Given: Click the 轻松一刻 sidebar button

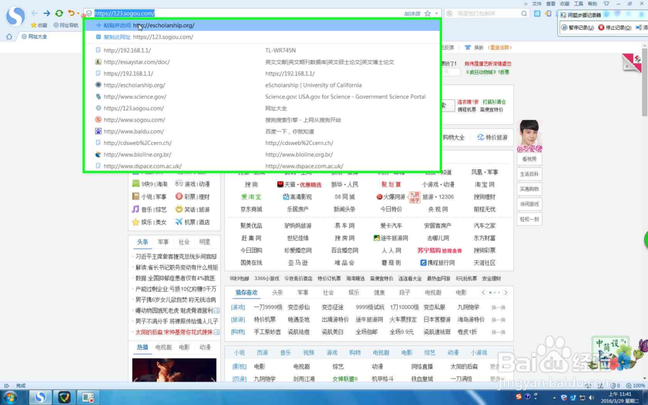Looking at the screenshot, I should click(x=529, y=219).
